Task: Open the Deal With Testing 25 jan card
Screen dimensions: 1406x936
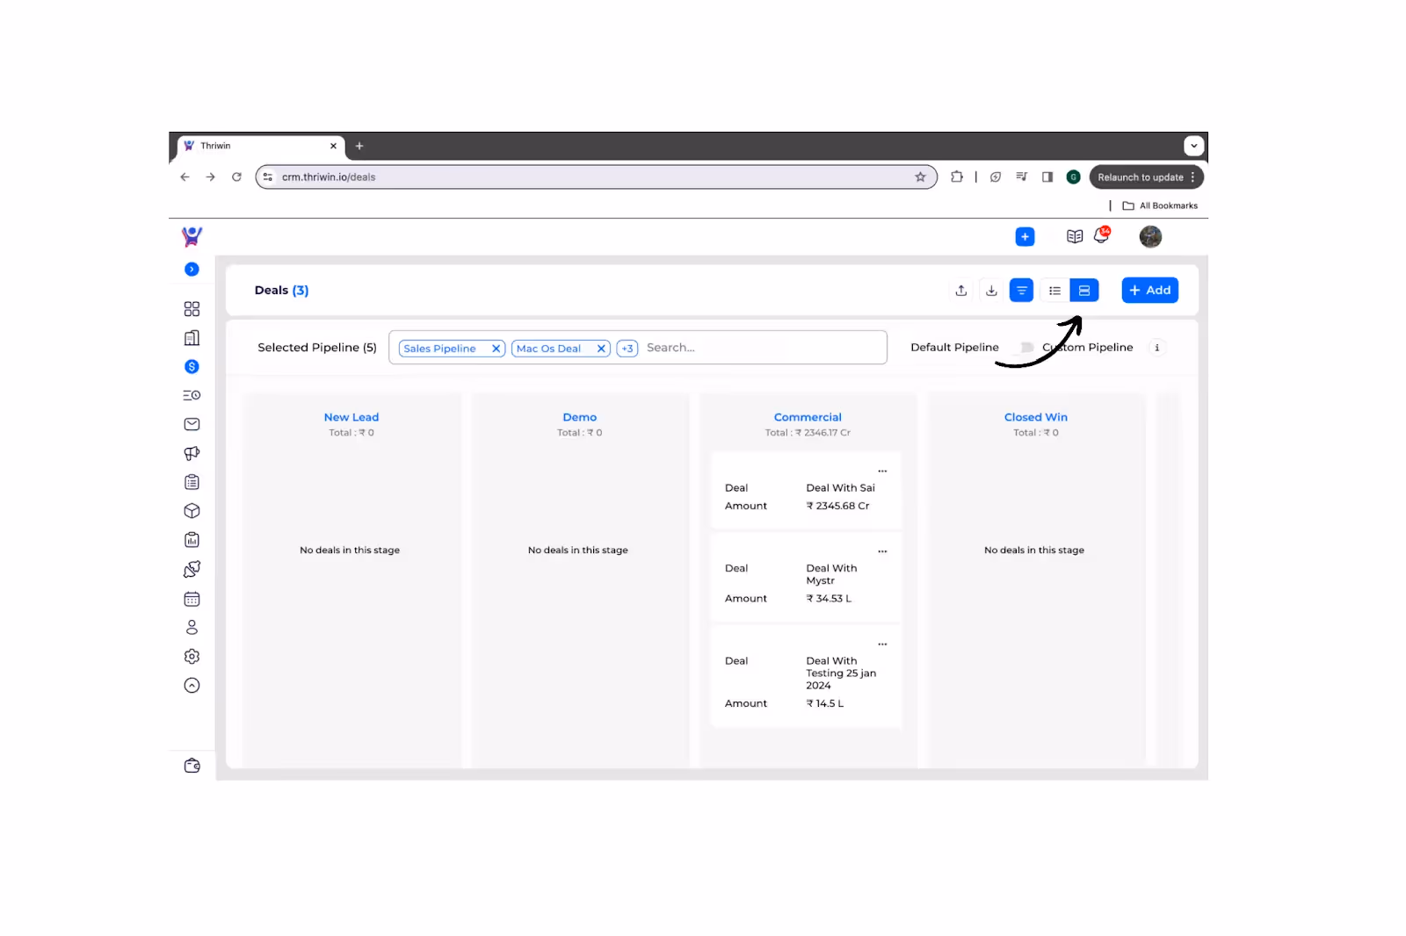Action: point(806,677)
